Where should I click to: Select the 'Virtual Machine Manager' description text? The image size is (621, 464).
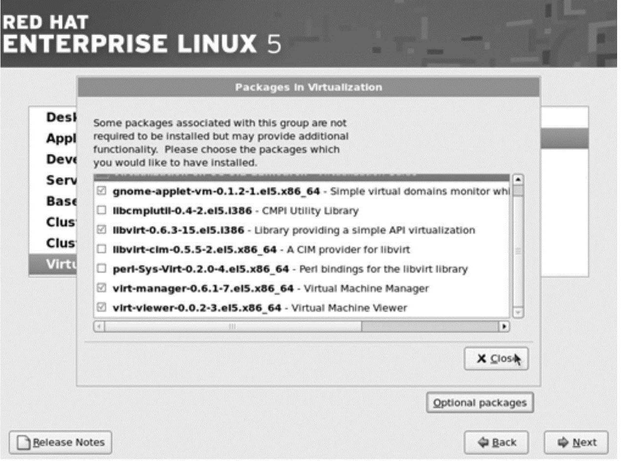[x=366, y=288]
